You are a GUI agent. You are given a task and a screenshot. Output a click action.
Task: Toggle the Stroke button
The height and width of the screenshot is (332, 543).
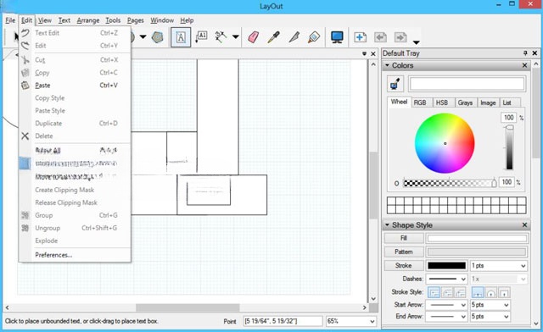(404, 266)
